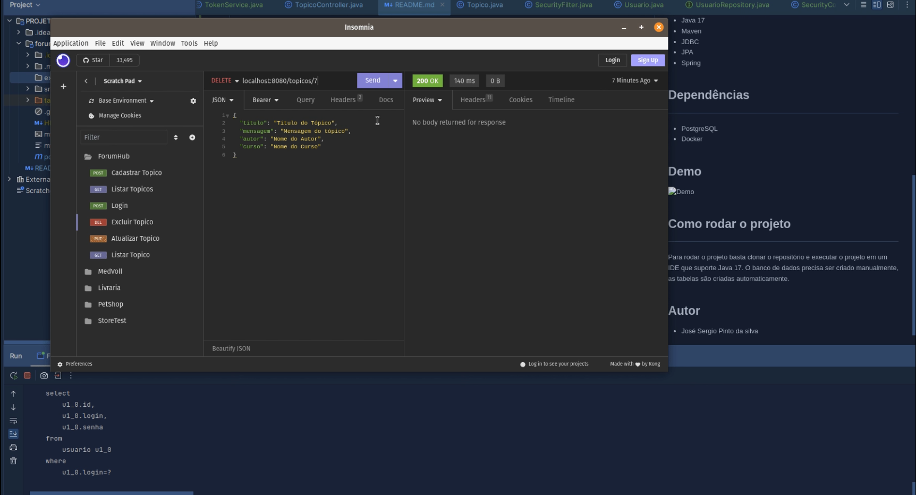Screen dimensions: 916x495
Task: Open the Window menu in Insomnia
Action: 163,44
